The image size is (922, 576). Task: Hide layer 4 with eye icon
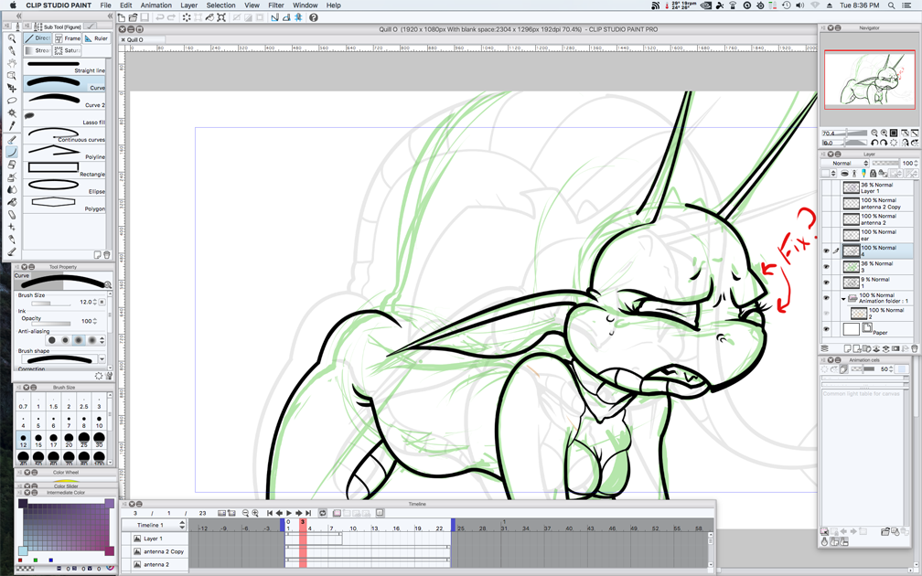(826, 251)
